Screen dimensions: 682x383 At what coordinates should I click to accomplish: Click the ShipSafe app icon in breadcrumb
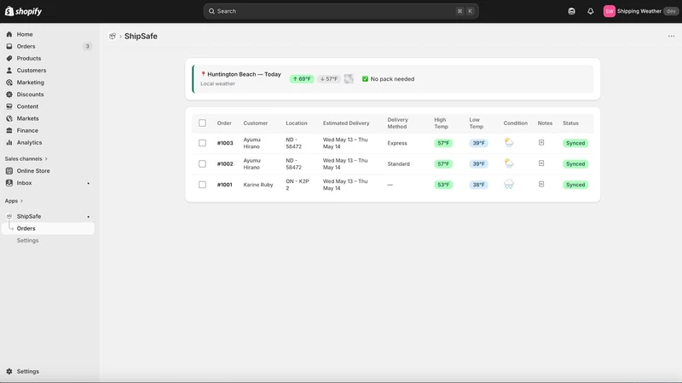coord(113,36)
